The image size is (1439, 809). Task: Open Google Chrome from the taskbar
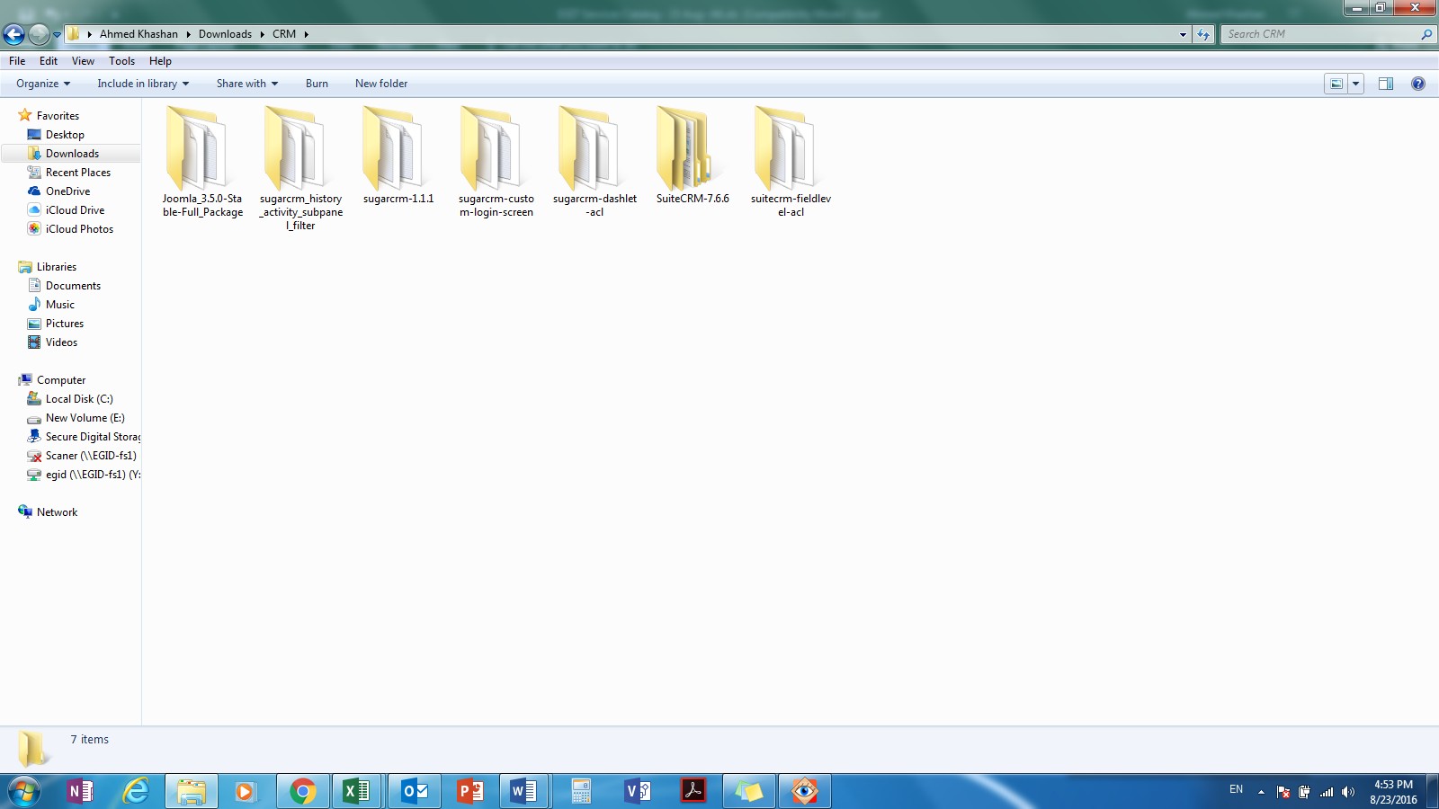pos(302,791)
